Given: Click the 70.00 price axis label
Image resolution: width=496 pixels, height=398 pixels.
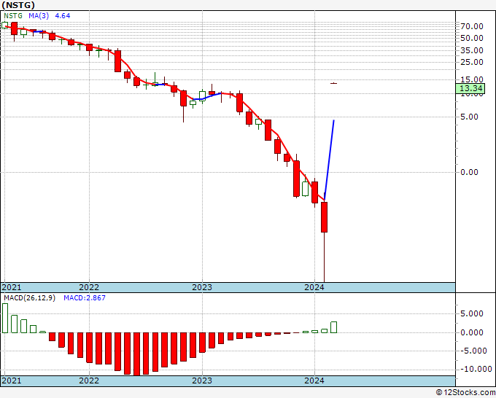Looking at the screenshot, I should pyautogui.click(x=472, y=26).
